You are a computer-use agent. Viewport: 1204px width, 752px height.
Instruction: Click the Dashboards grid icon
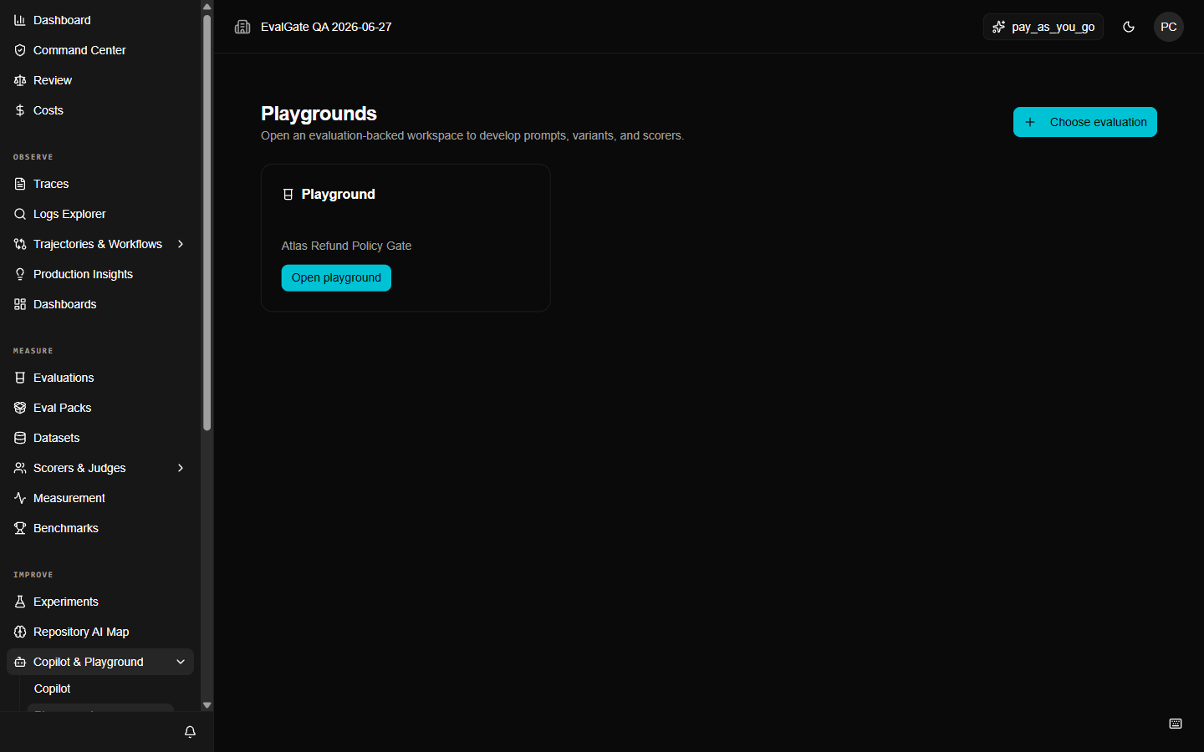tap(20, 304)
